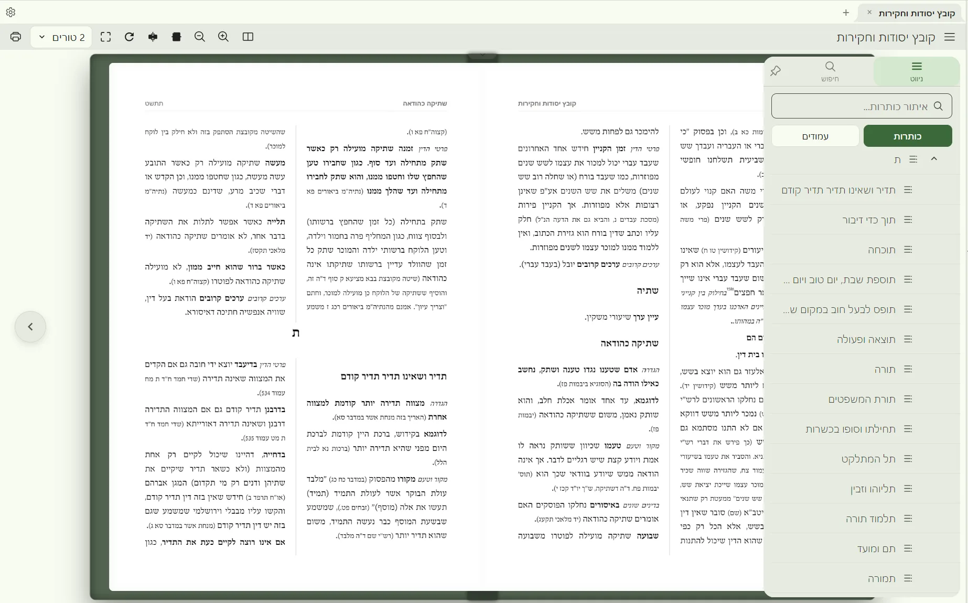Click list icon beside ת section header
Screen dimensions: 968x603
(913, 159)
